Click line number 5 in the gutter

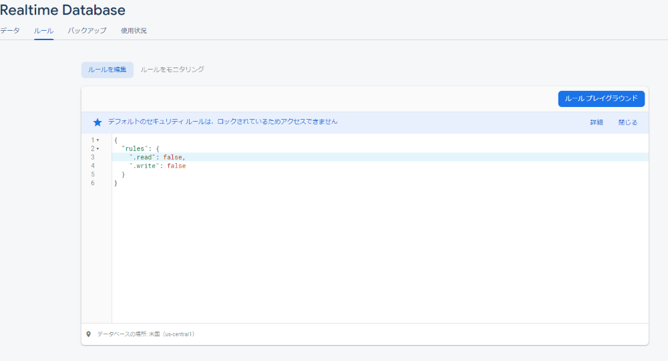93,174
